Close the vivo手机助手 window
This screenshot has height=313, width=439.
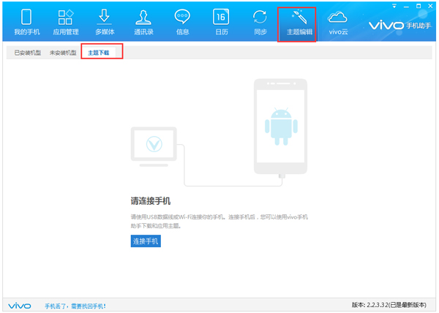[429, 5]
